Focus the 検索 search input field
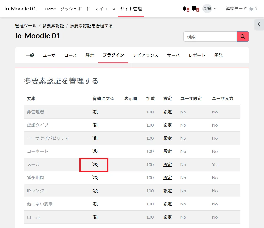This screenshot has width=264, height=228. point(210,36)
